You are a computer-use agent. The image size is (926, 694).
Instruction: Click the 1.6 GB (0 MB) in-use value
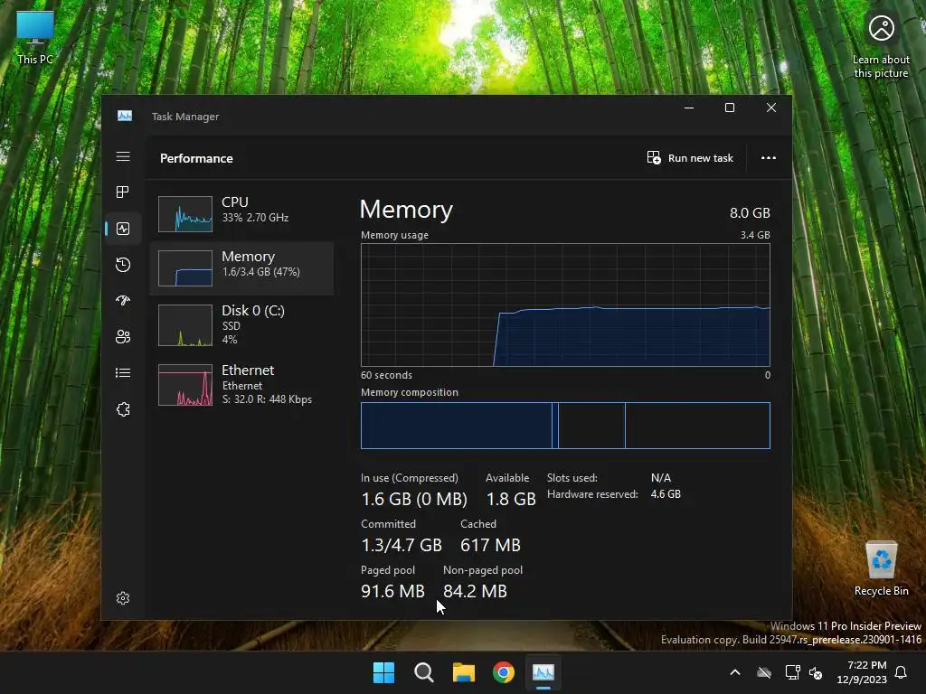coord(414,499)
